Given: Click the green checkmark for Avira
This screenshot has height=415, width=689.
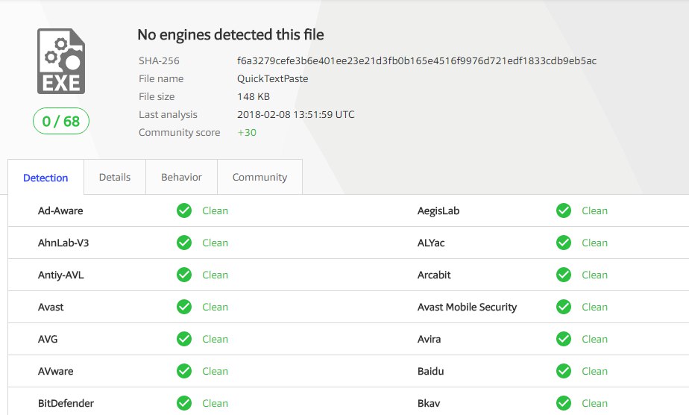Looking at the screenshot, I should coord(564,339).
